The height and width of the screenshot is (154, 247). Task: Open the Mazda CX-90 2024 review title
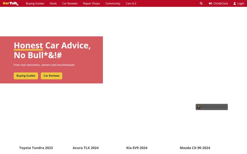click(x=195, y=148)
